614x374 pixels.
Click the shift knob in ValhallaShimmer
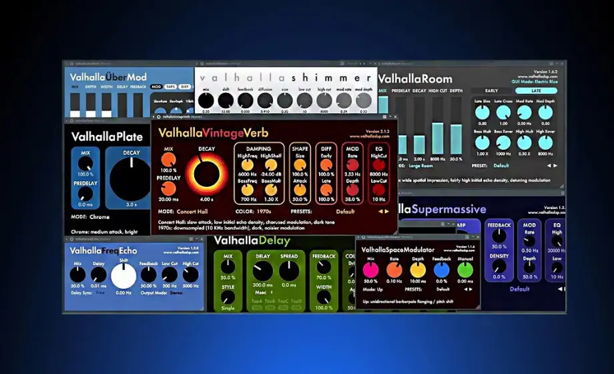coord(226,101)
